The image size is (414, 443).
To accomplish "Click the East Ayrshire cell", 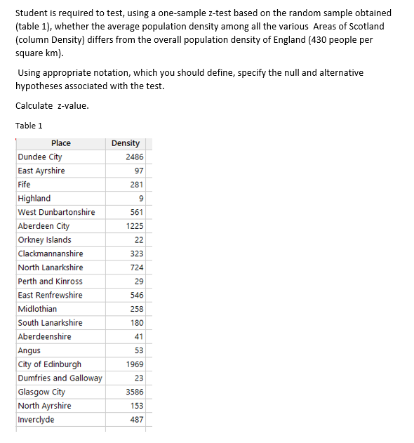I will click(x=61, y=171).
